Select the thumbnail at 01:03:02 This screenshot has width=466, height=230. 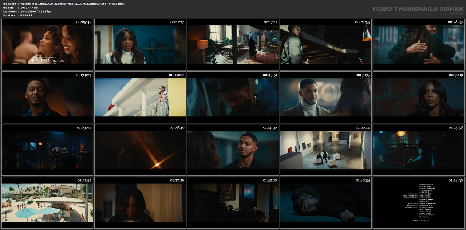click(x=47, y=150)
